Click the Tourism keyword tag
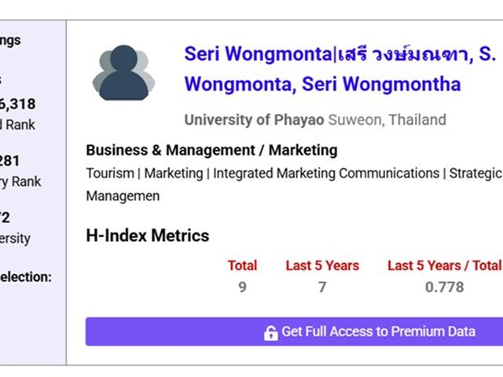Screen dimensions: 503x377 [x=110, y=174]
